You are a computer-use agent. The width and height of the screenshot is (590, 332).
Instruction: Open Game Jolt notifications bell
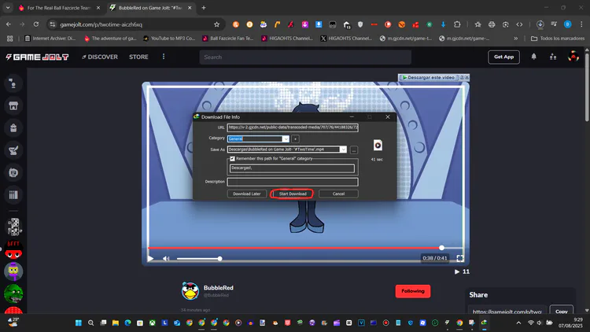(x=533, y=57)
